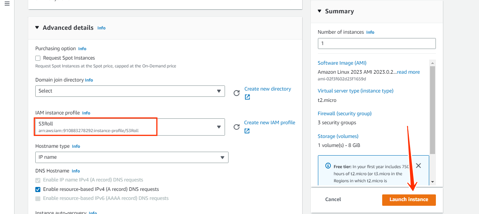
Task: Click the Number of instances input field
Action: click(x=377, y=43)
